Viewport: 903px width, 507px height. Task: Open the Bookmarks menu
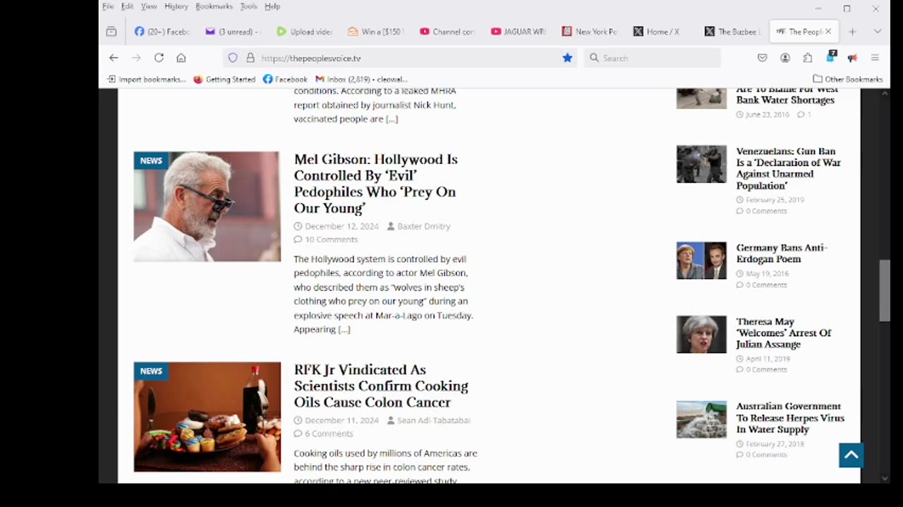tap(214, 6)
